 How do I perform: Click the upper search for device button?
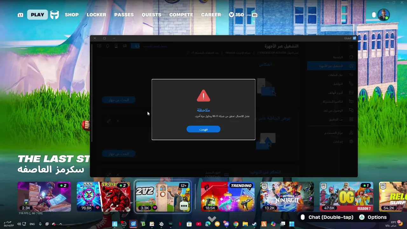pyautogui.click(x=119, y=100)
